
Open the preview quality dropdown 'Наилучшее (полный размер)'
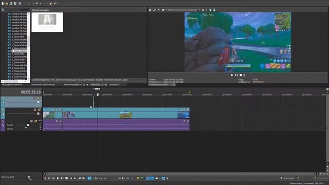(x=184, y=10)
